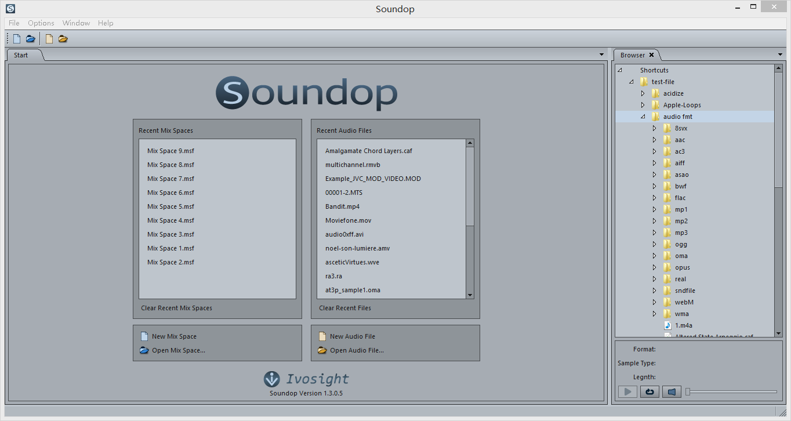Open recent Mix Space 2.msf

170,262
